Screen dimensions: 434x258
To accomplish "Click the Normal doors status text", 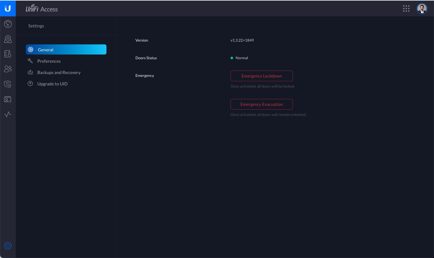I will (242, 58).
